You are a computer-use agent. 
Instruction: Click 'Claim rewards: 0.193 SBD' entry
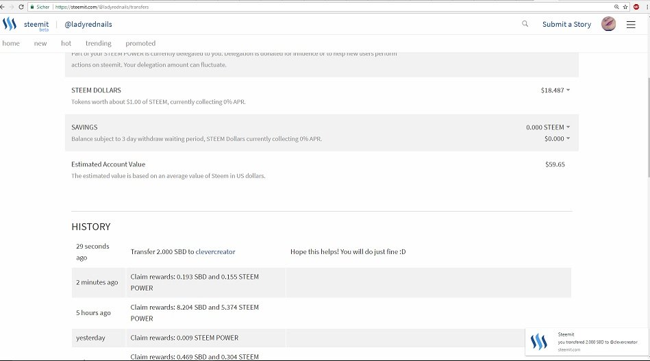(195, 282)
